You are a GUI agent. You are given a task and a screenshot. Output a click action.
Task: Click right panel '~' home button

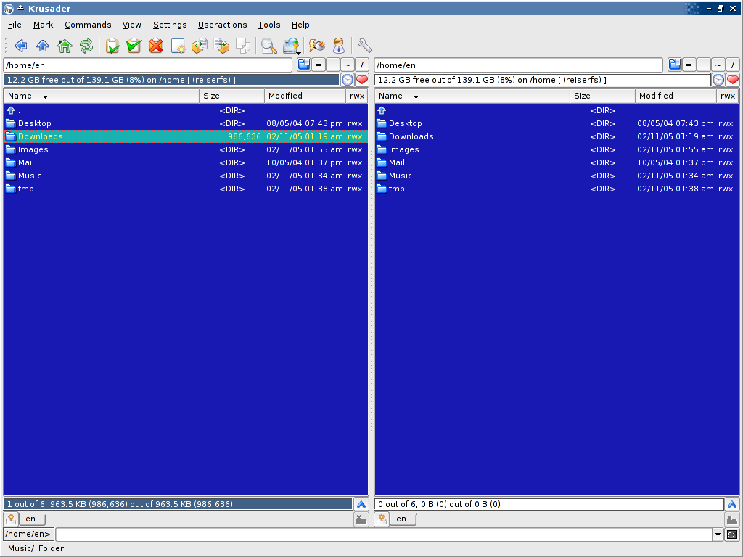(718, 65)
